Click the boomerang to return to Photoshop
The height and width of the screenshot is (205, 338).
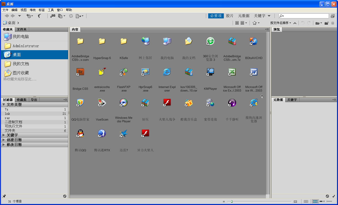(40, 16)
